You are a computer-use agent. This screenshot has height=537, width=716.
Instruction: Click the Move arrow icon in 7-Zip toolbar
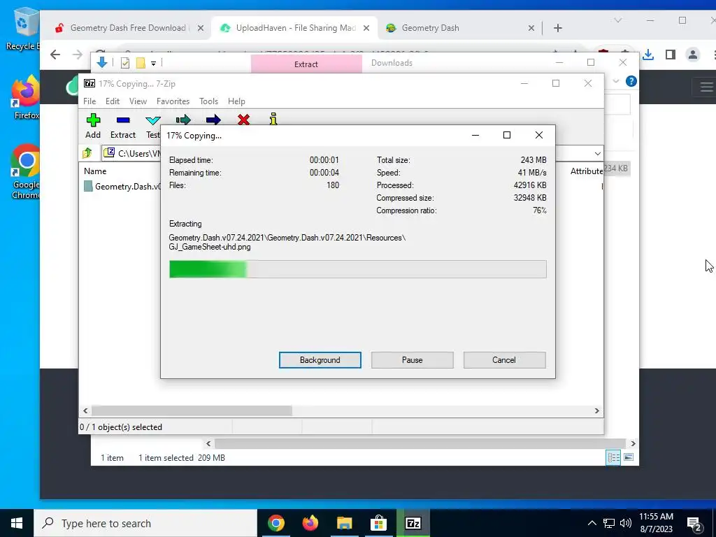[x=213, y=120]
